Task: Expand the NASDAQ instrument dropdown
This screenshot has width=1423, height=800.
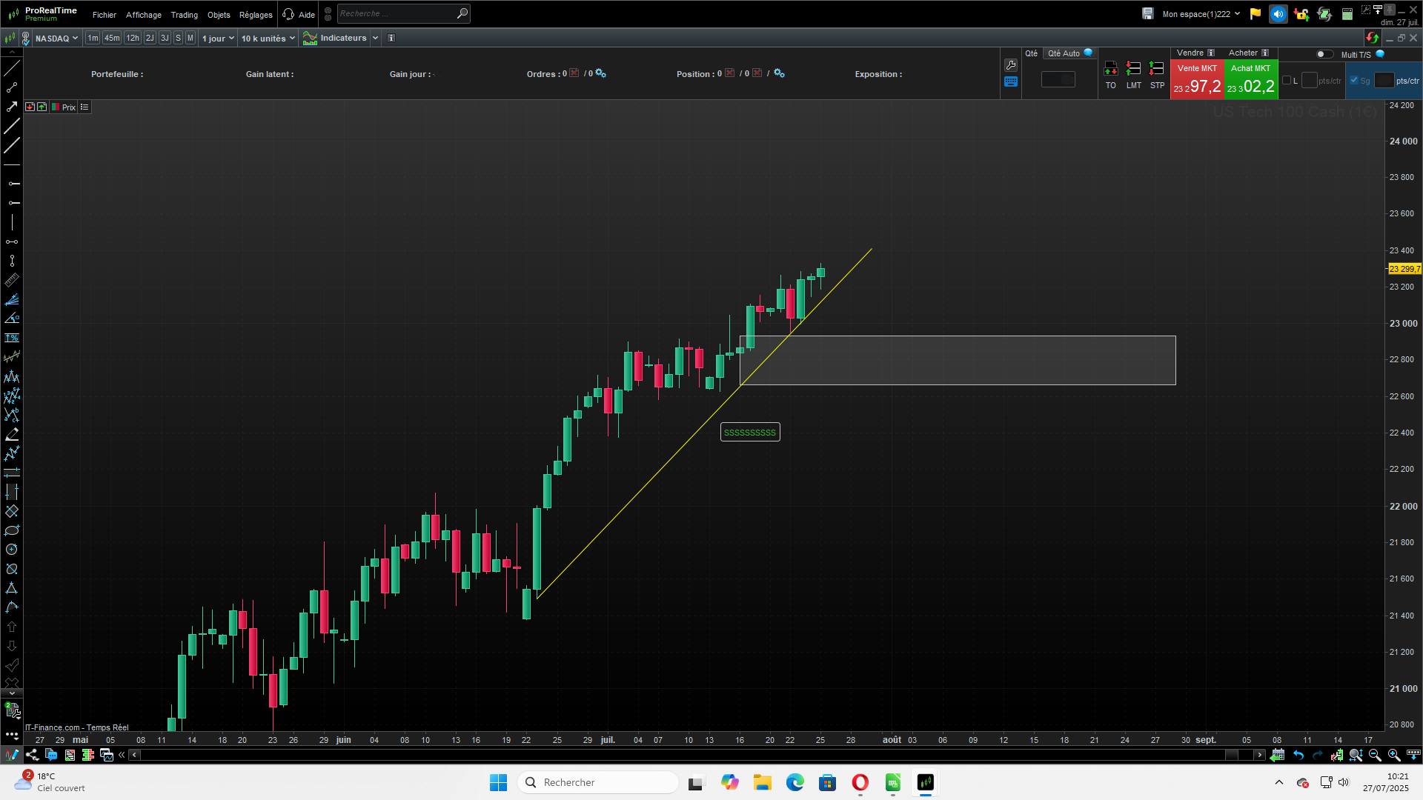Action: [x=56, y=39]
